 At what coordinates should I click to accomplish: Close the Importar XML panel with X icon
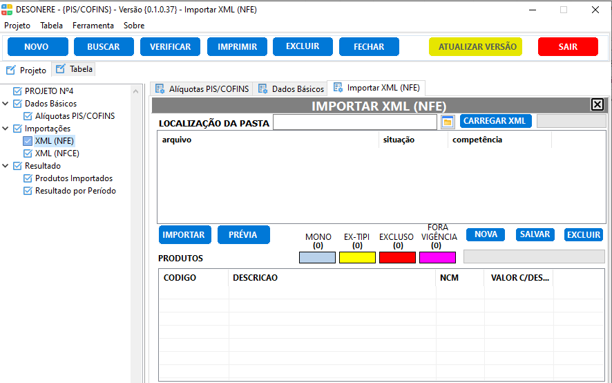[x=597, y=105]
